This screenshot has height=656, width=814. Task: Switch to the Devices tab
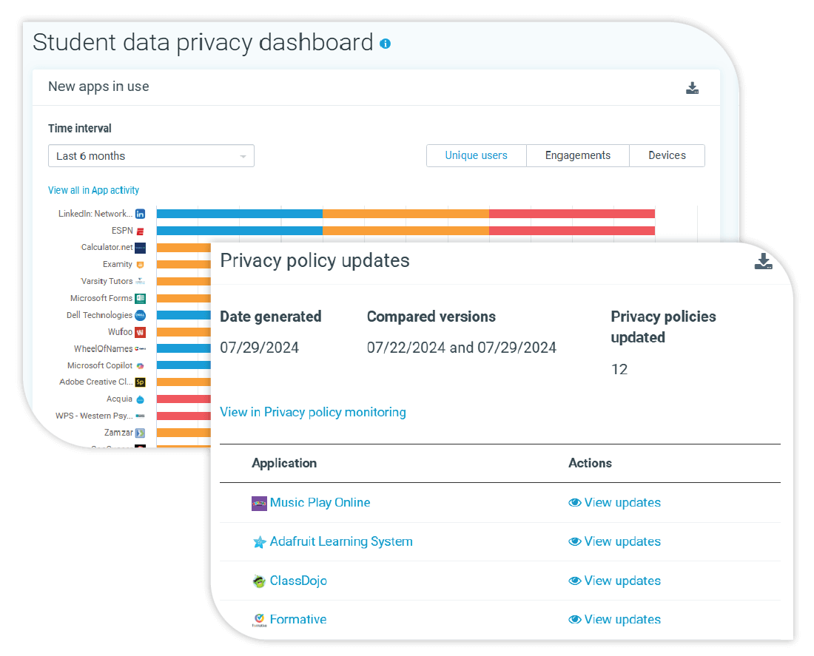[667, 156]
